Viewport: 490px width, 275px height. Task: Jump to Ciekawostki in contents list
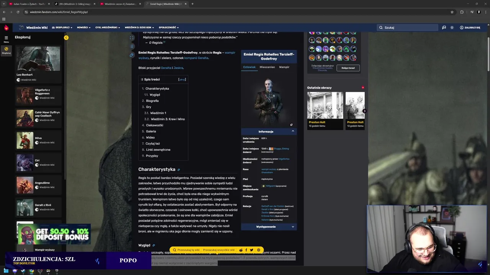point(154,125)
